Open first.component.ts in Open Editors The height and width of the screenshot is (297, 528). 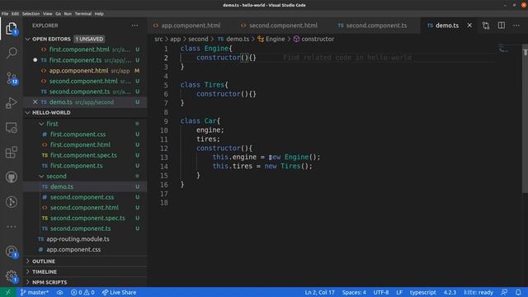86,60
